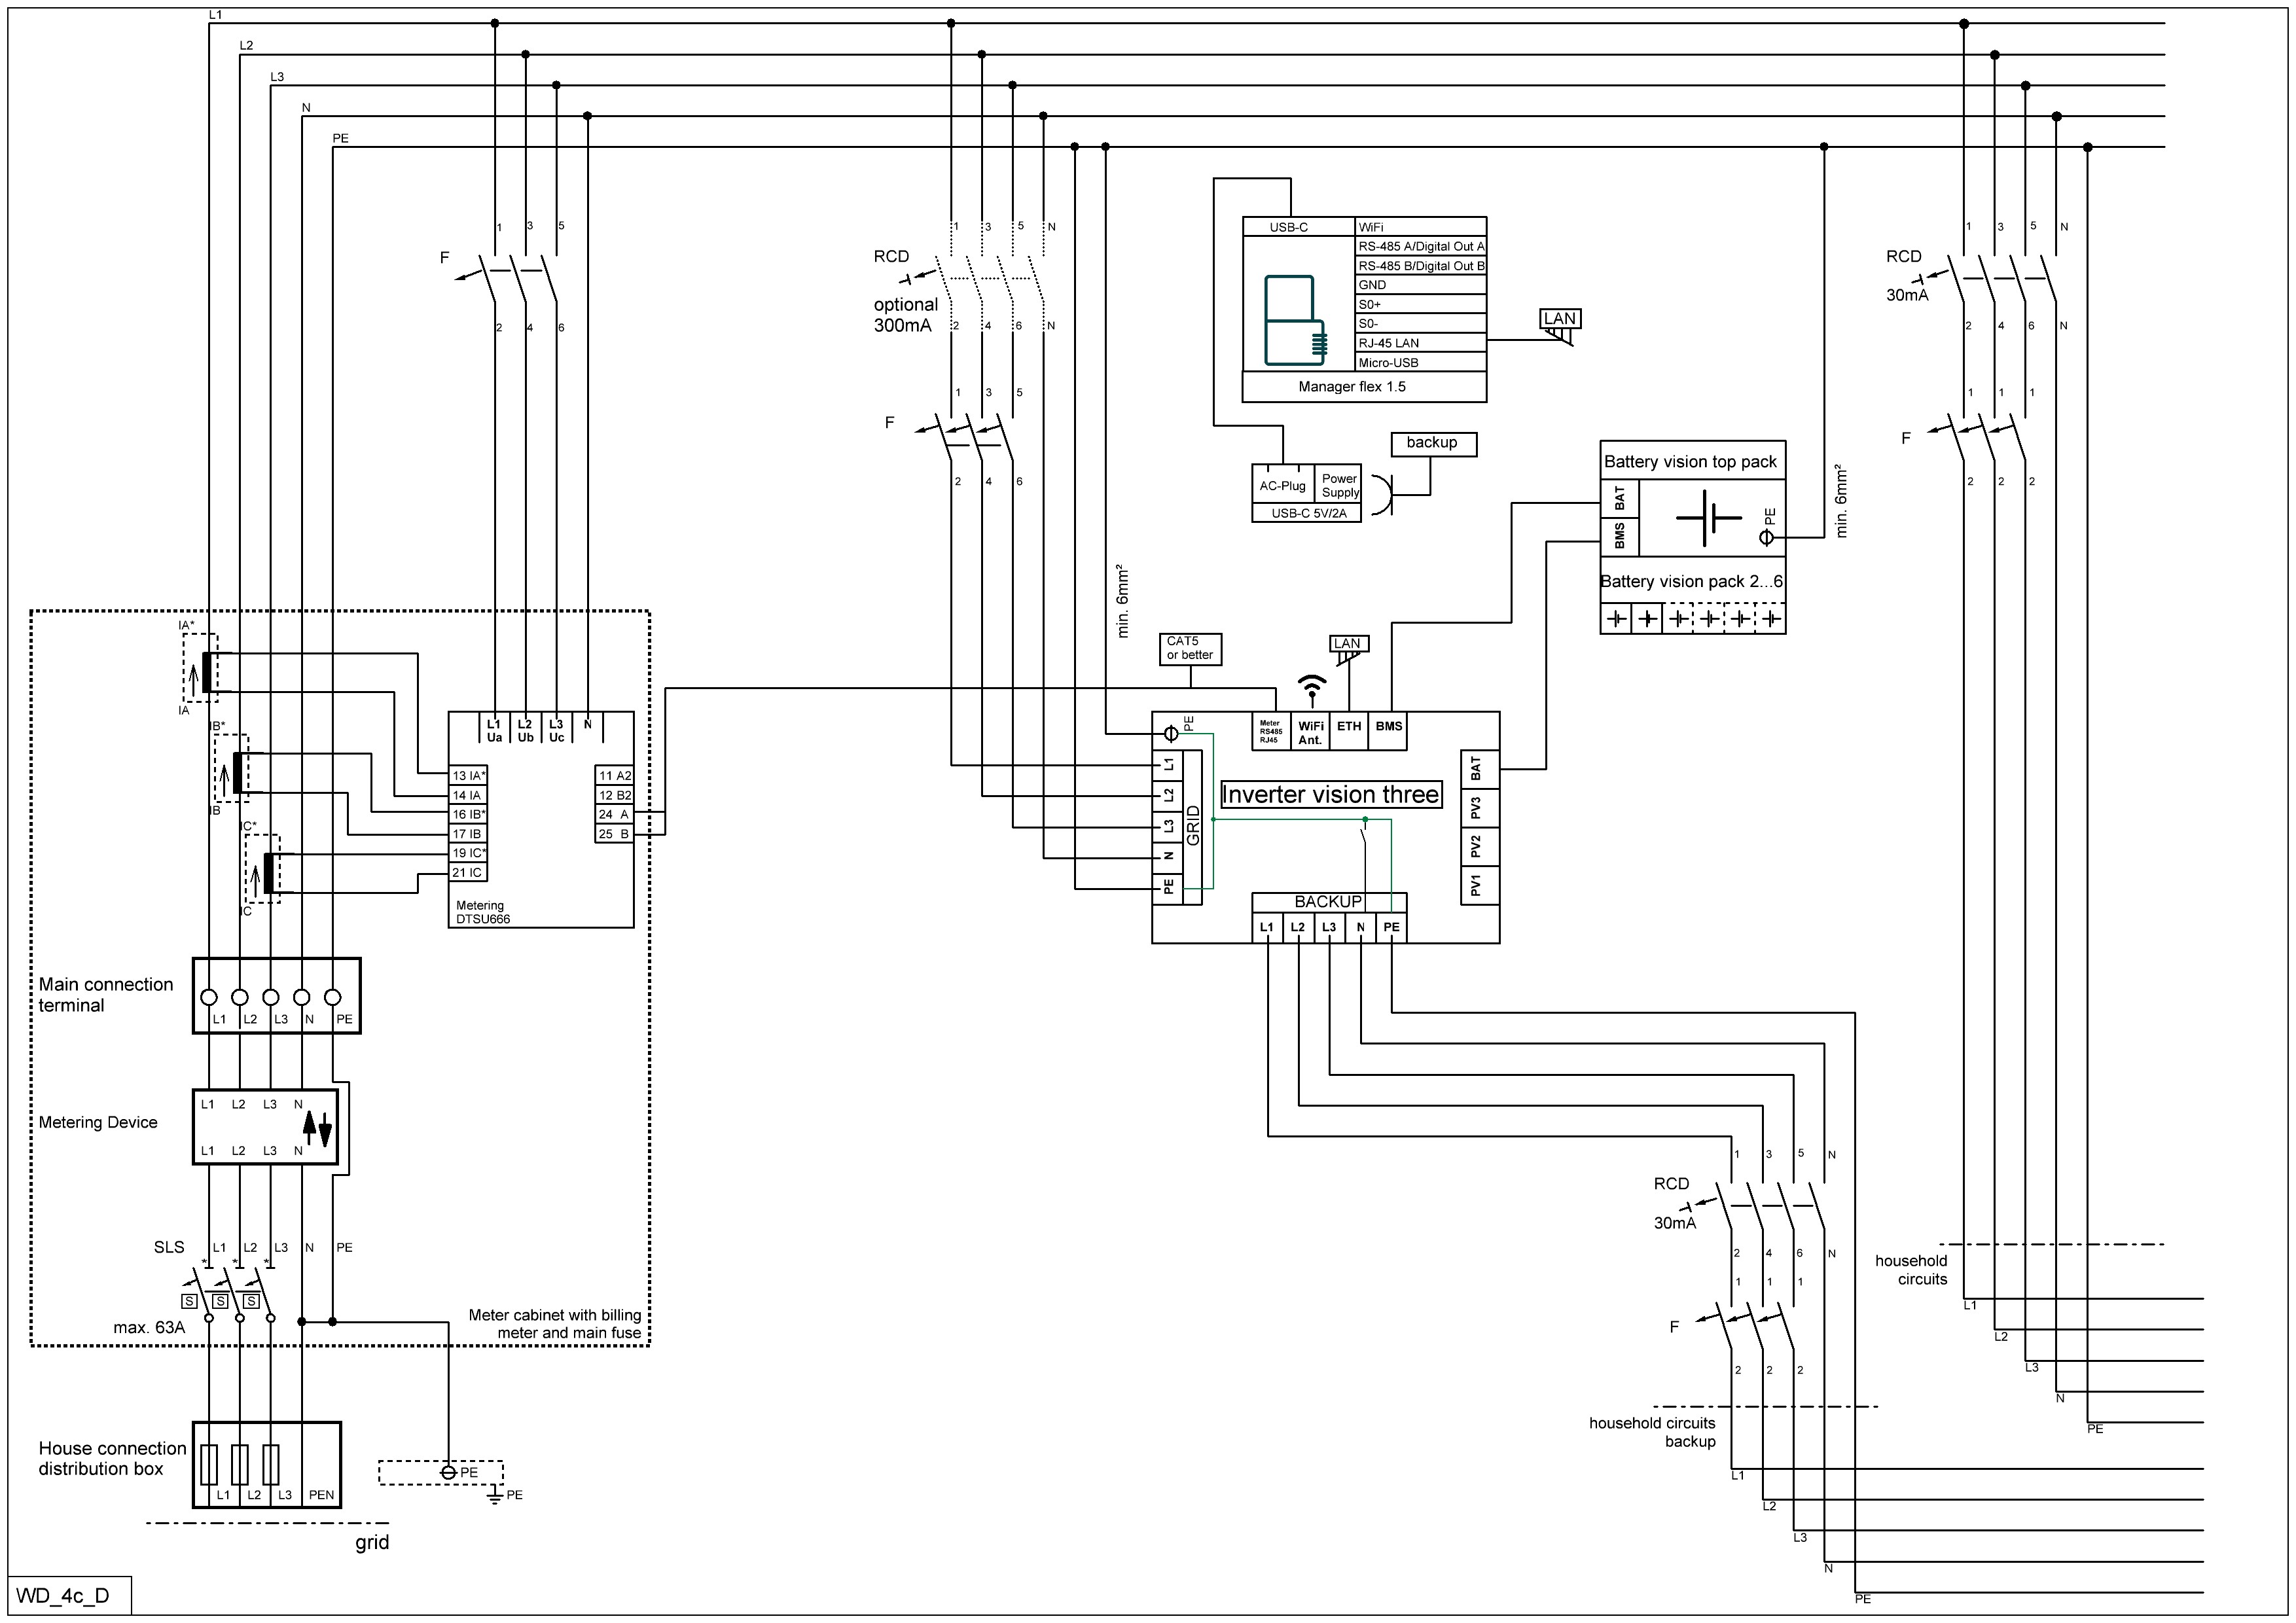This screenshot has height=1623, width=2296.
Task: Click the Inverter vision three title
Action: point(1330,795)
